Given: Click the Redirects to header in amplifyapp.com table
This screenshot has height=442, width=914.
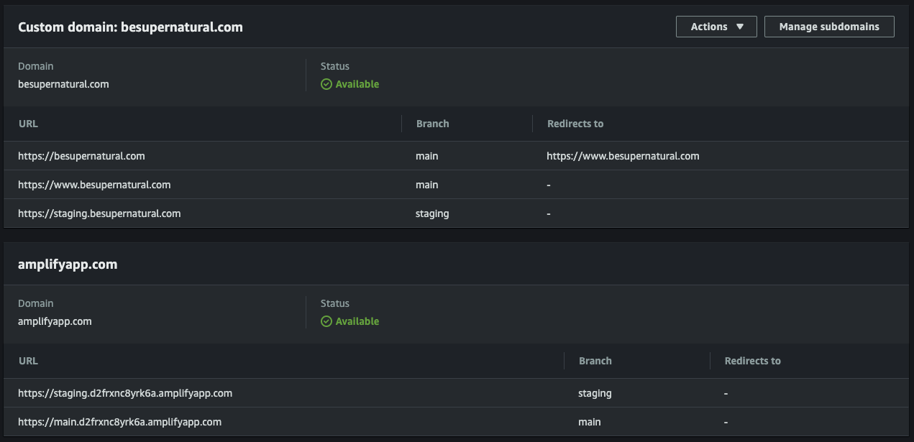Looking at the screenshot, I should 752,361.
